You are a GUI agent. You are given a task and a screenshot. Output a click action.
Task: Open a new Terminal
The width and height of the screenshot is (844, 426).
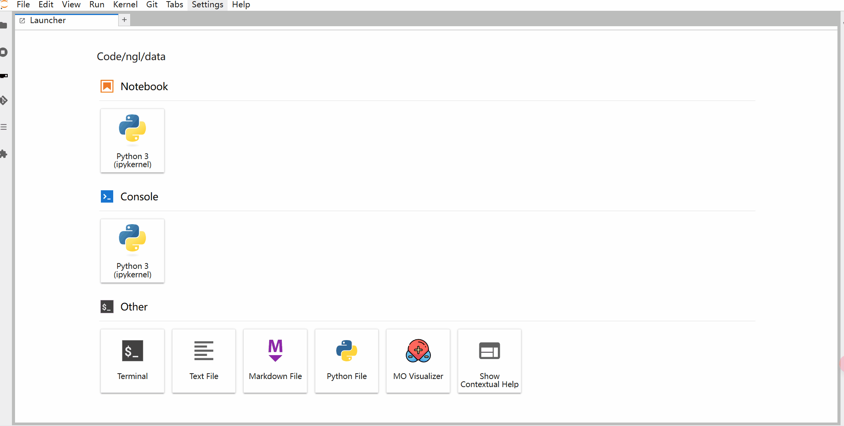point(132,361)
